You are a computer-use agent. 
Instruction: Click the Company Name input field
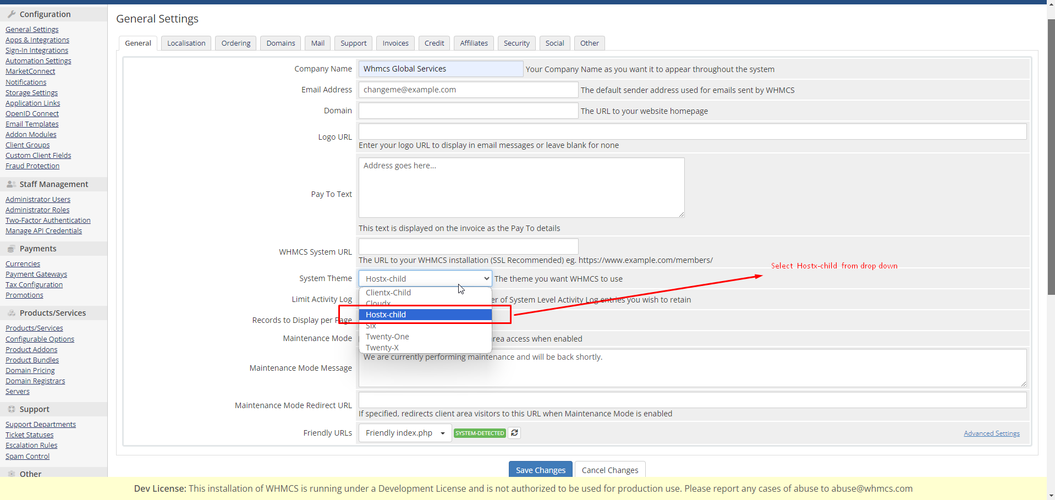(441, 69)
